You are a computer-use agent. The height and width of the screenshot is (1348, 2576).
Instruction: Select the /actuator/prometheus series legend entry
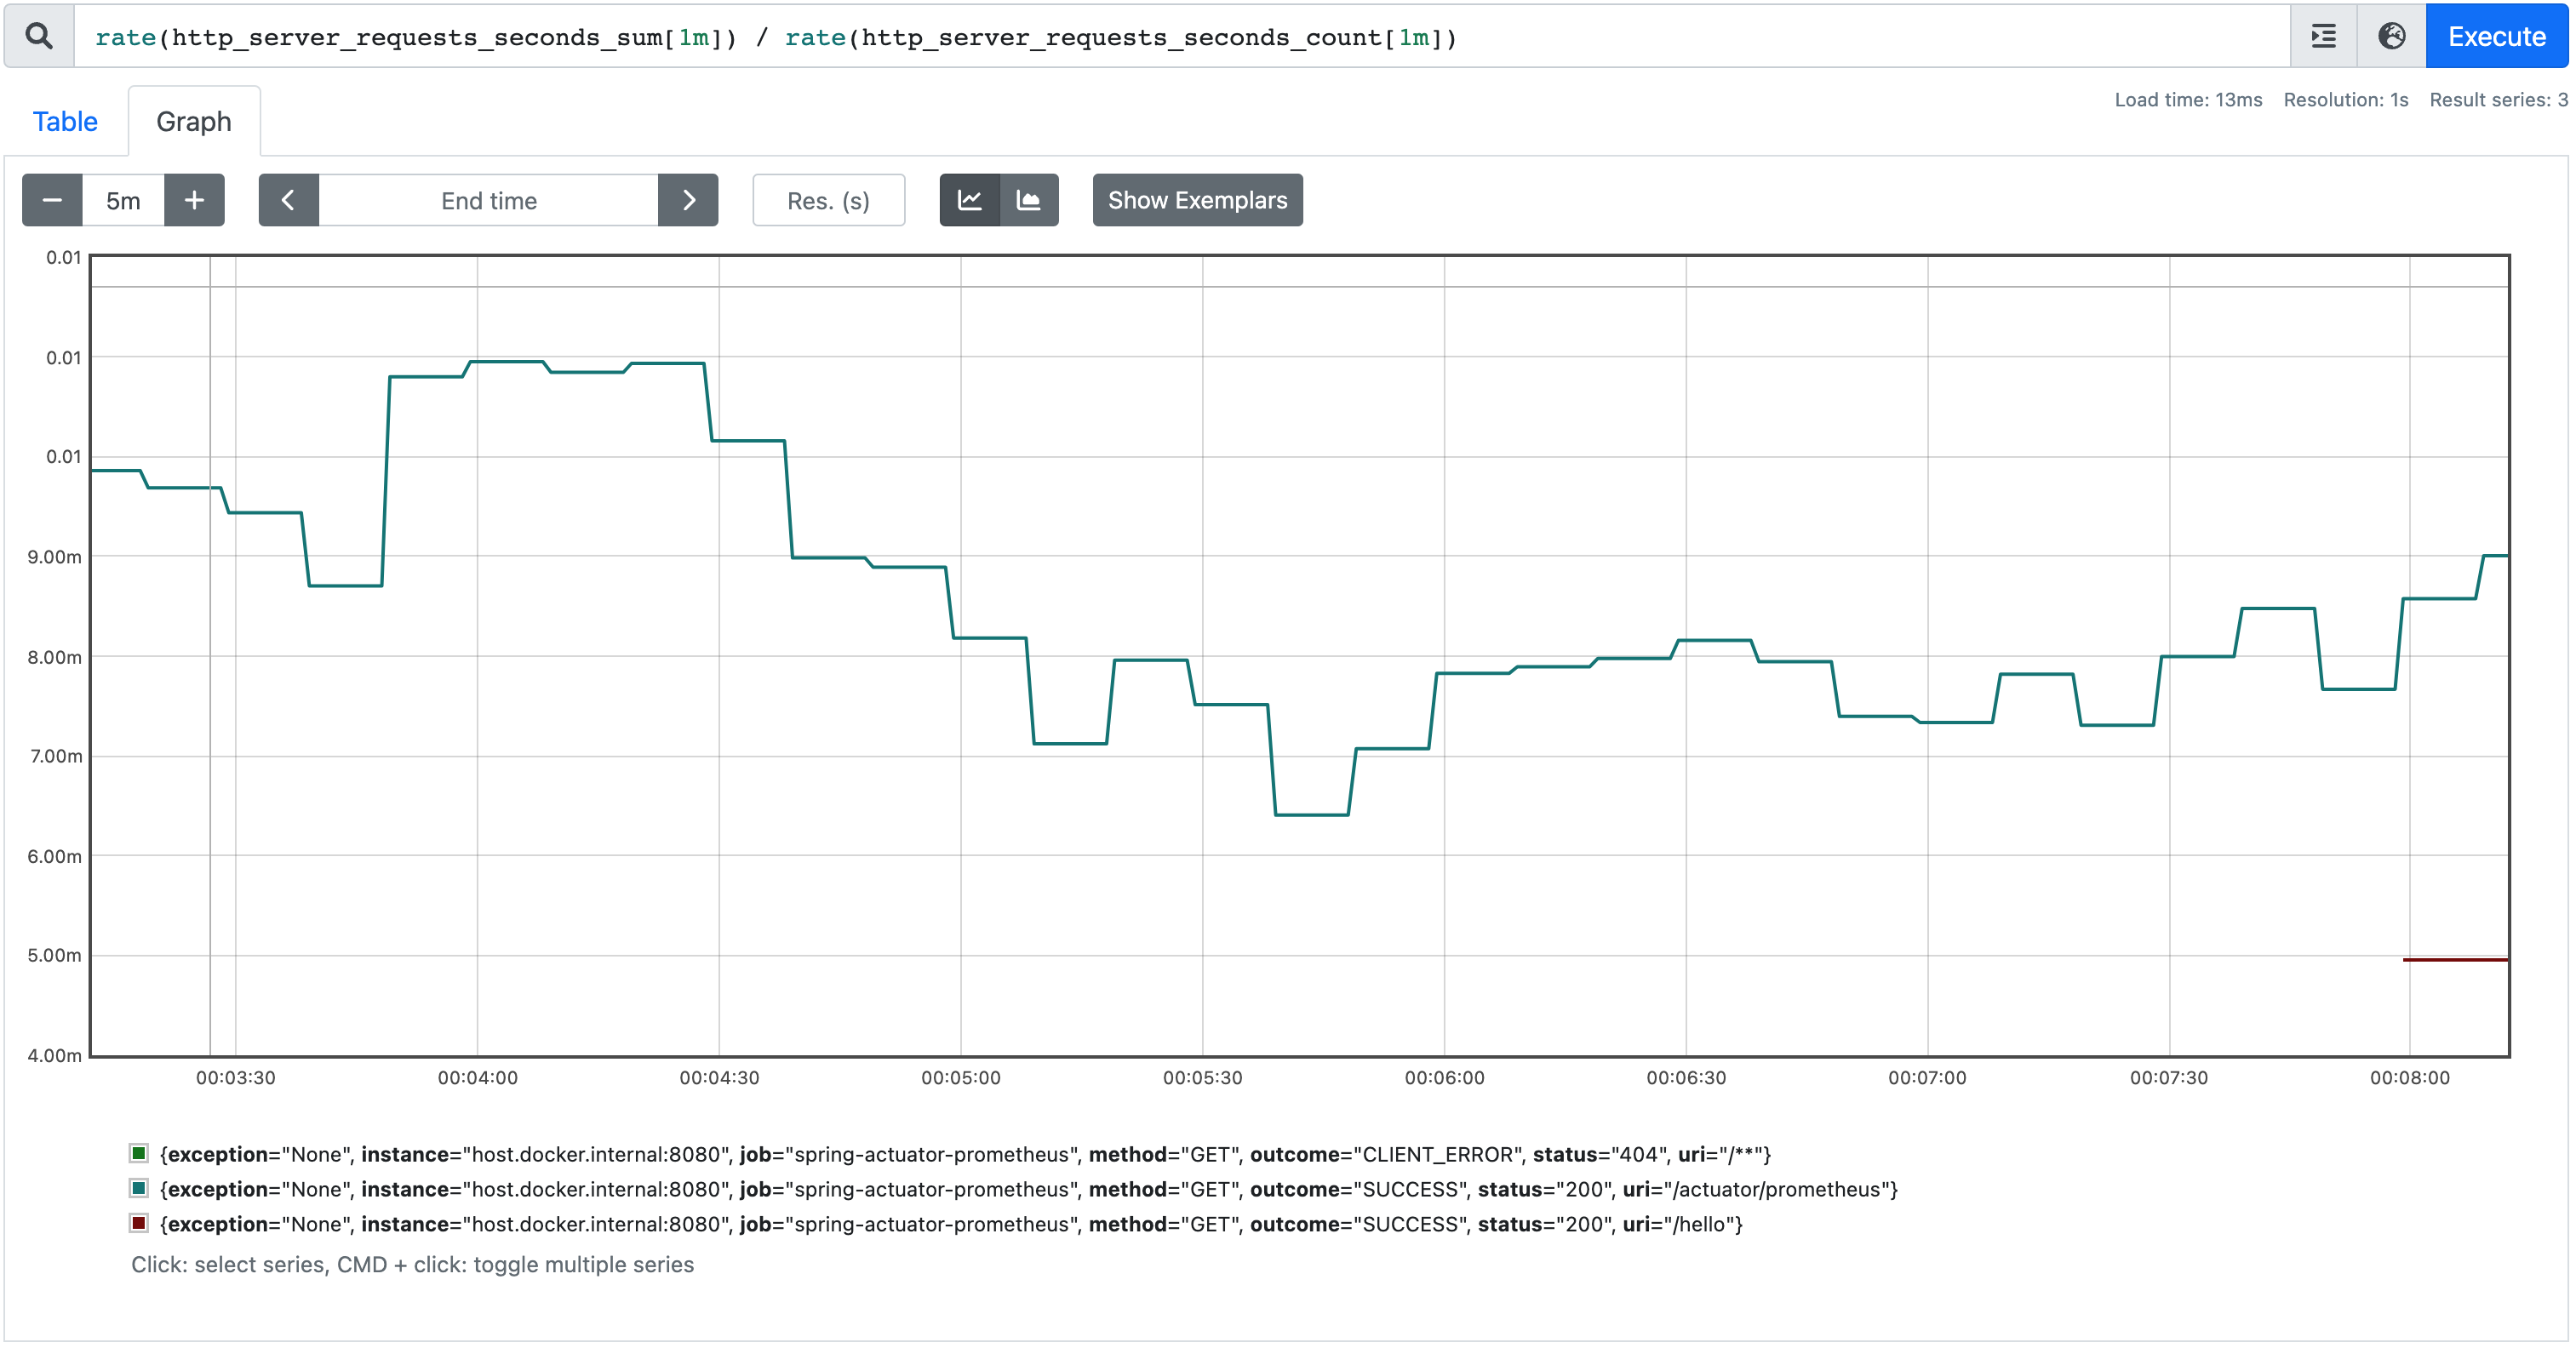point(1029,1189)
